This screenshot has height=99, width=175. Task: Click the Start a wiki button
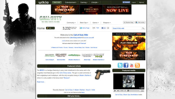click(57, 2)
